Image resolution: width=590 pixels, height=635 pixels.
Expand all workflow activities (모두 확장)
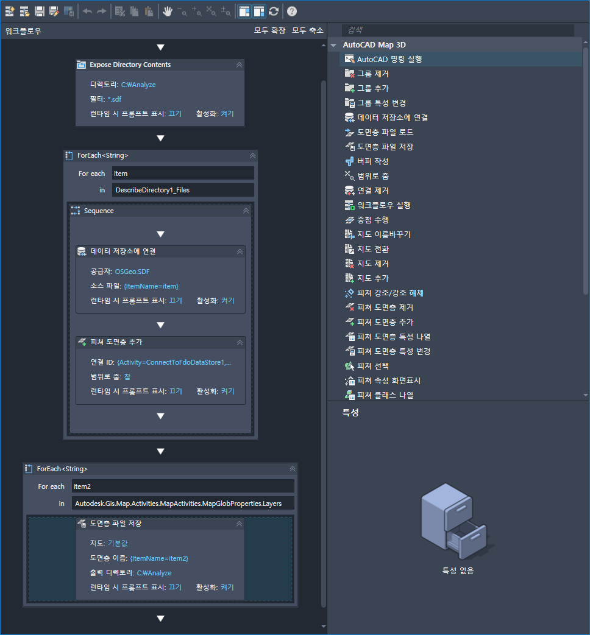pyautogui.click(x=269, y=30)
